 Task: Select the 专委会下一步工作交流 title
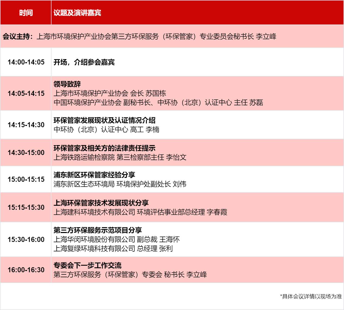pos(87,265)
